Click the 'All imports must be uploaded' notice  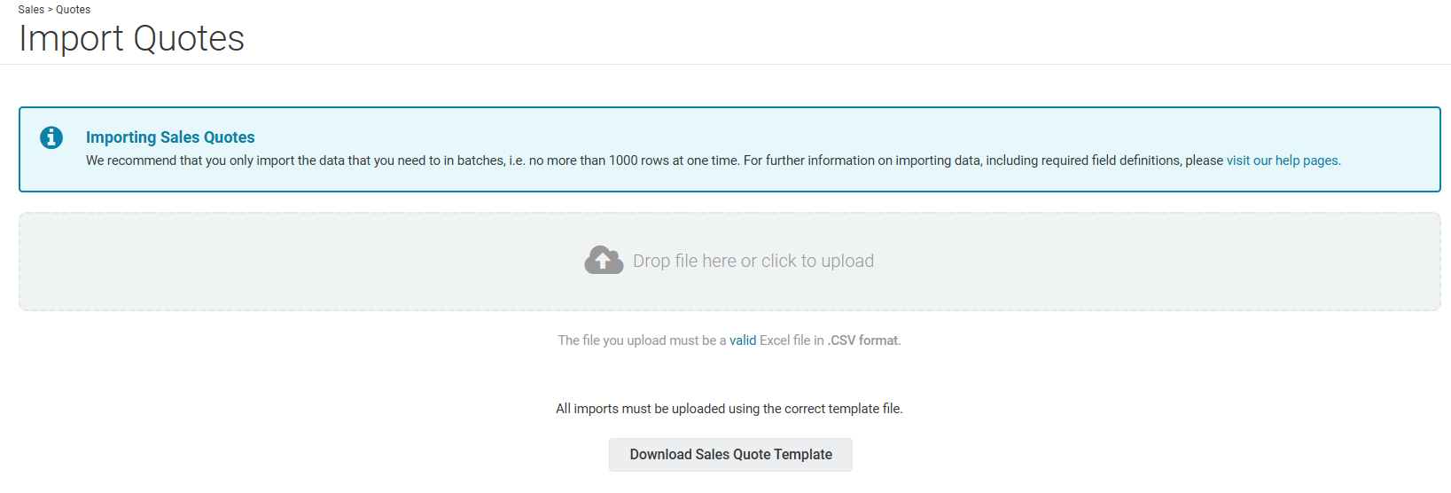(x=729, y=409)
